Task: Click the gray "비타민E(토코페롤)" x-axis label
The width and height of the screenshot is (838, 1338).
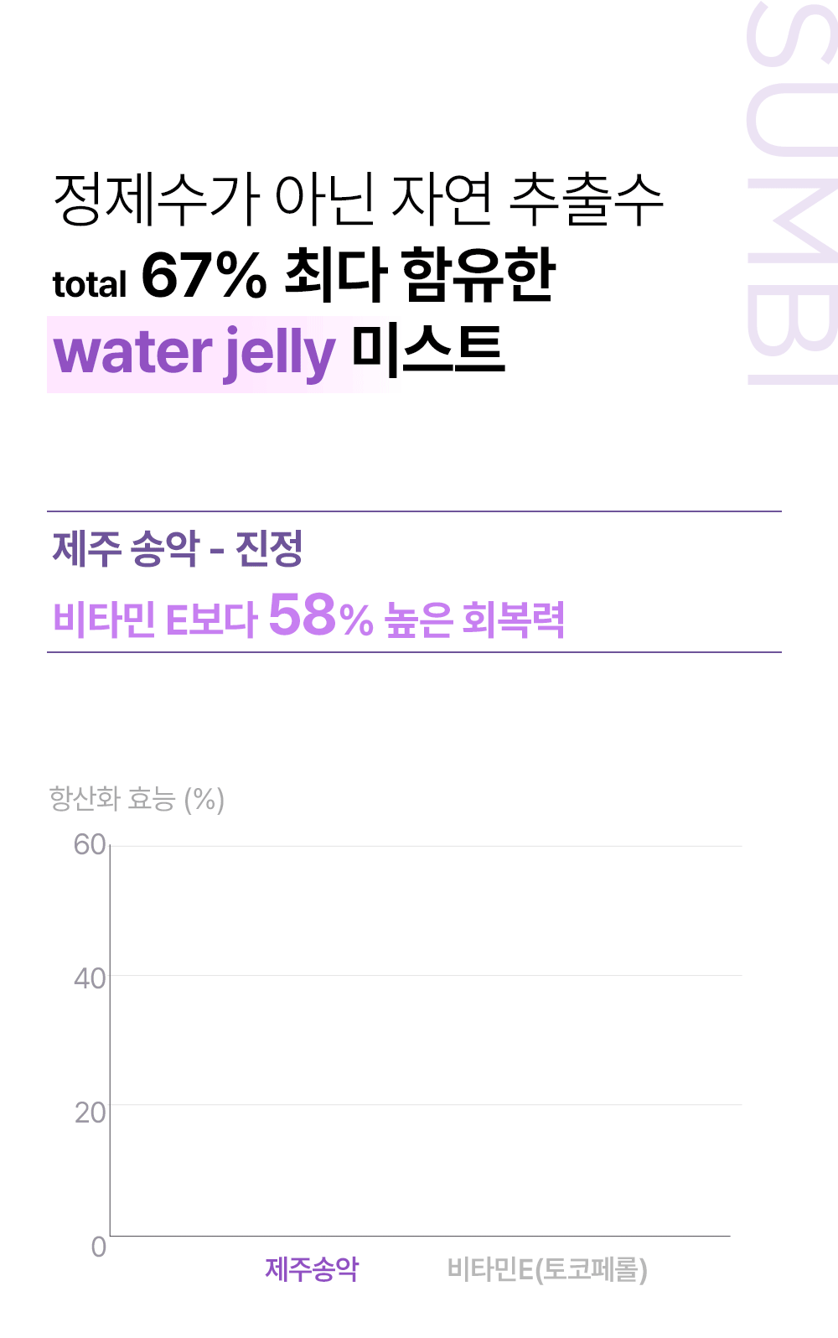Action: click(547, 1269)
